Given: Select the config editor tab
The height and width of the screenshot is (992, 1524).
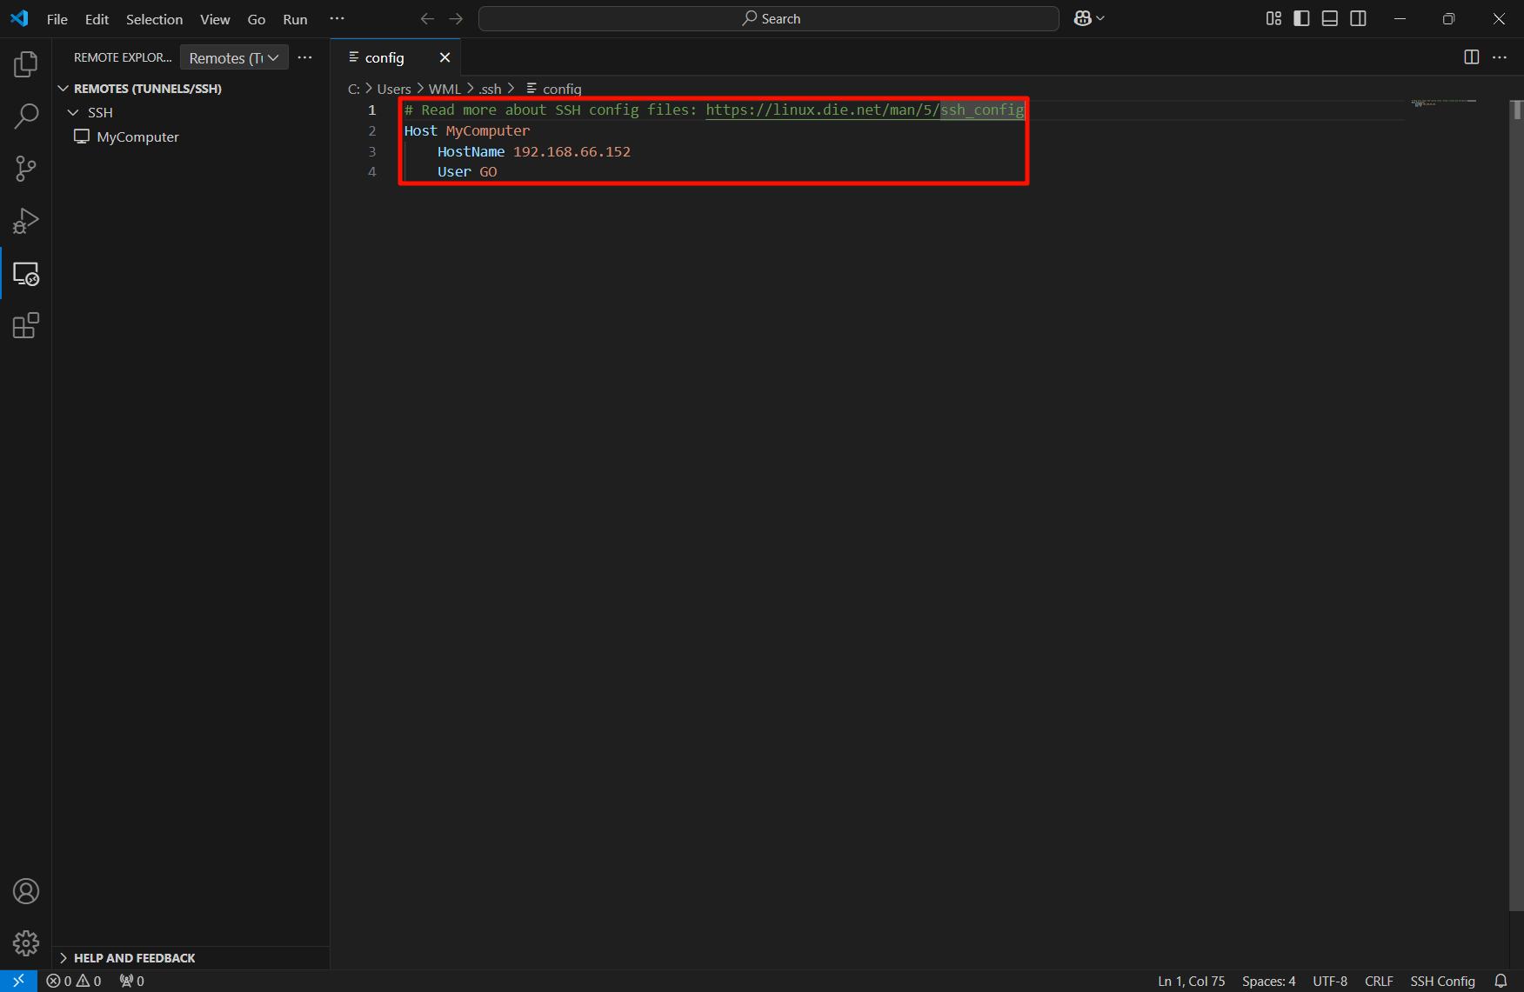Looking at the screenshot, I should (x=384, y=57).
